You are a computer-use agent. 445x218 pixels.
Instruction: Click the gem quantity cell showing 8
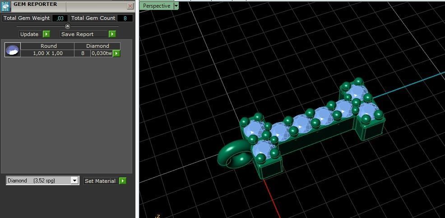tap(83, 53)
